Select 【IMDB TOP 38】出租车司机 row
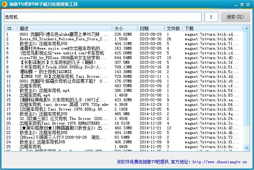254x170 pixels. pyautogui.click(x=124, y=76)
